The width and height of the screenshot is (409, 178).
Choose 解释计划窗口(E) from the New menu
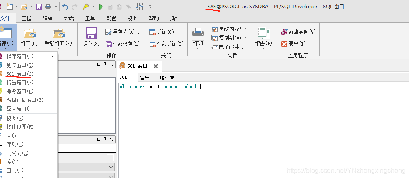click(x=29, y=100)
